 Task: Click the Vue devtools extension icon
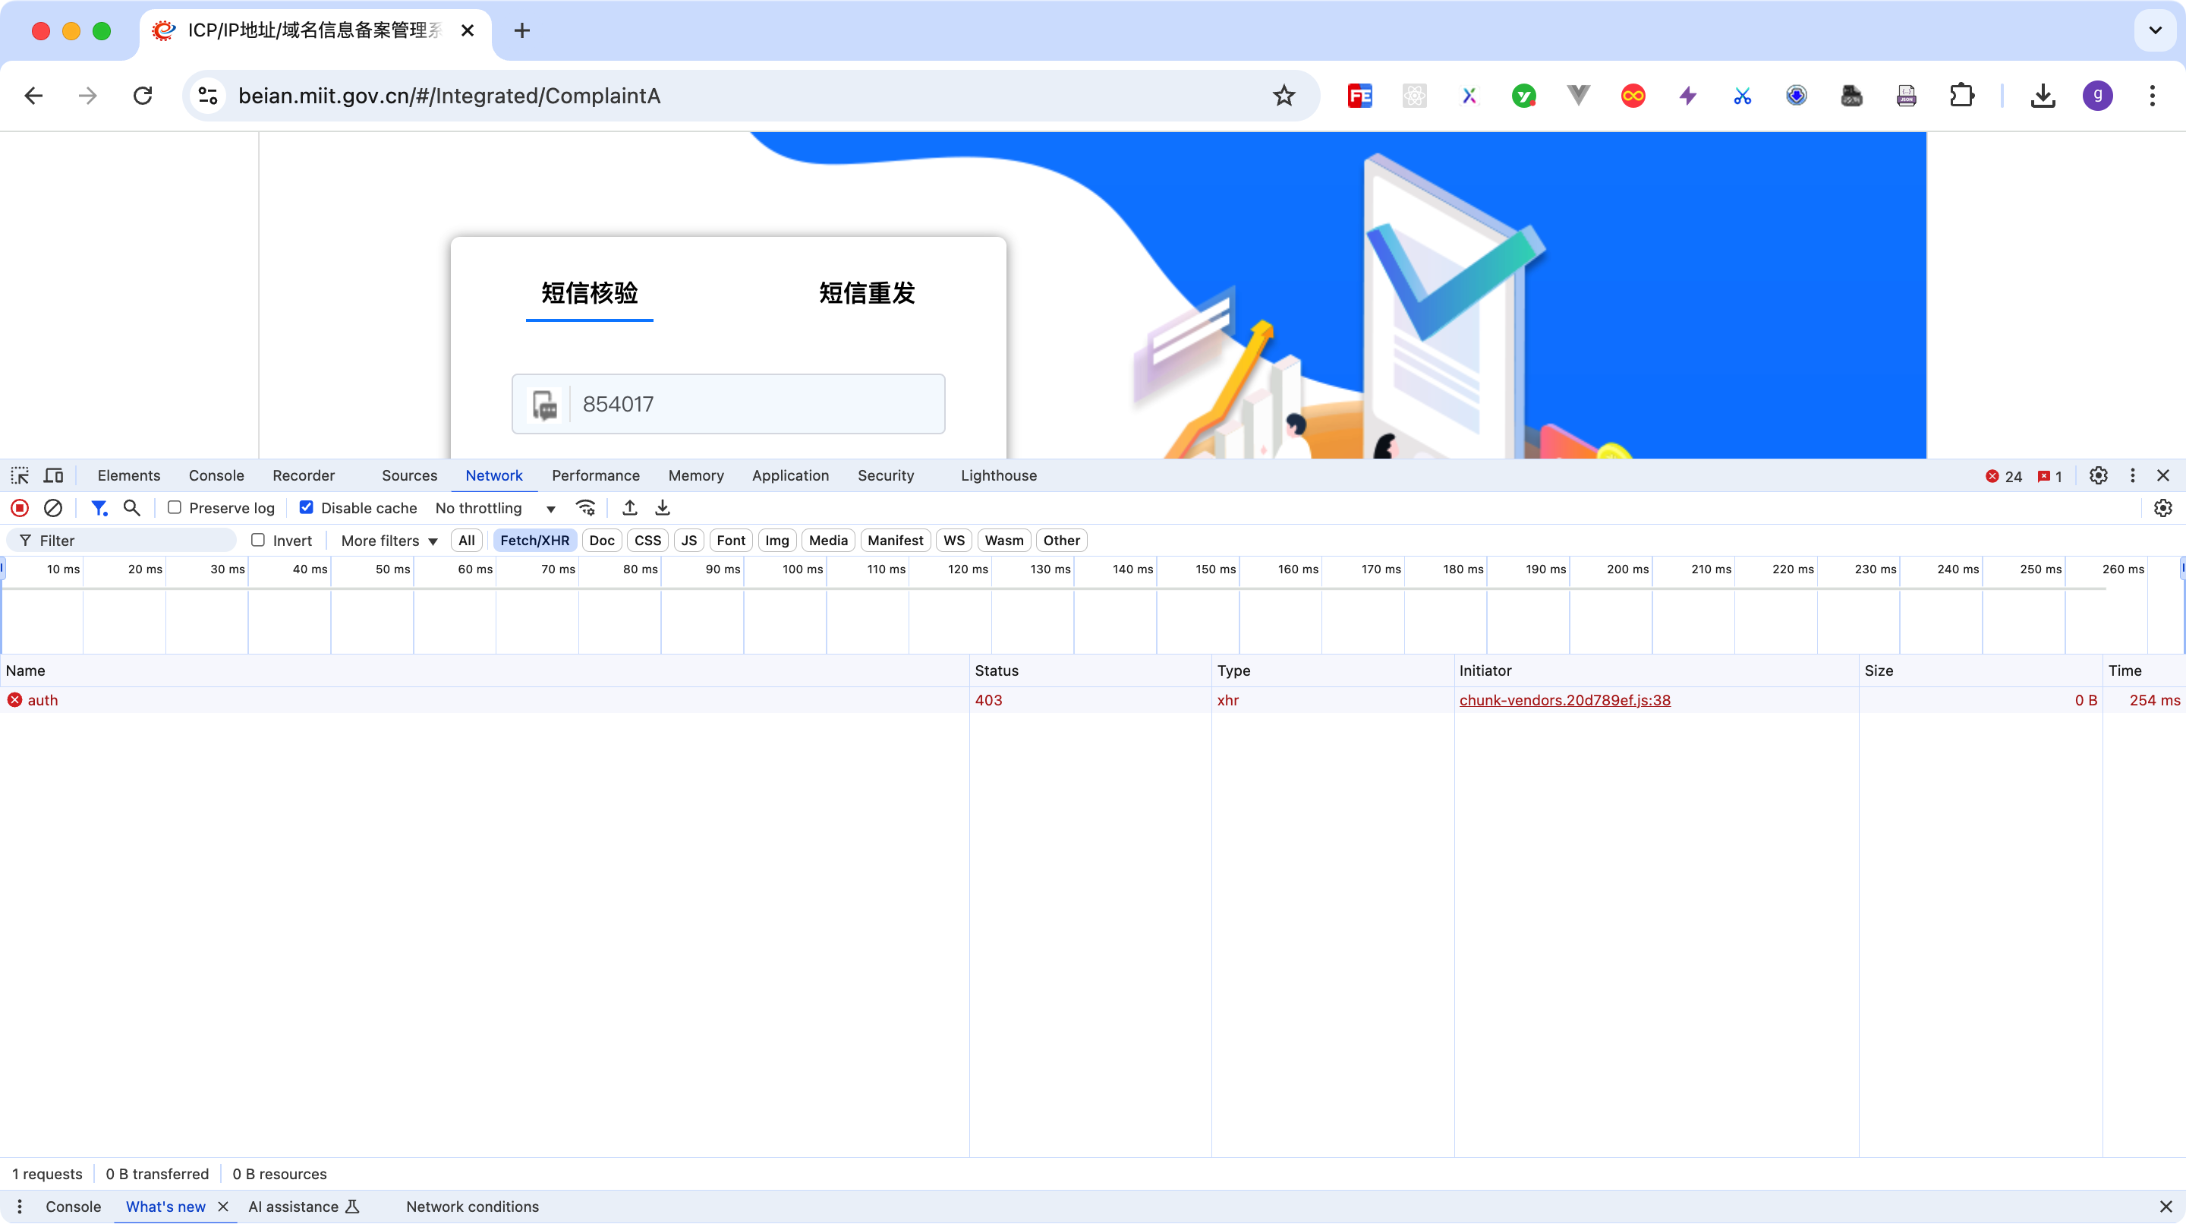[x=1579, y=96]
